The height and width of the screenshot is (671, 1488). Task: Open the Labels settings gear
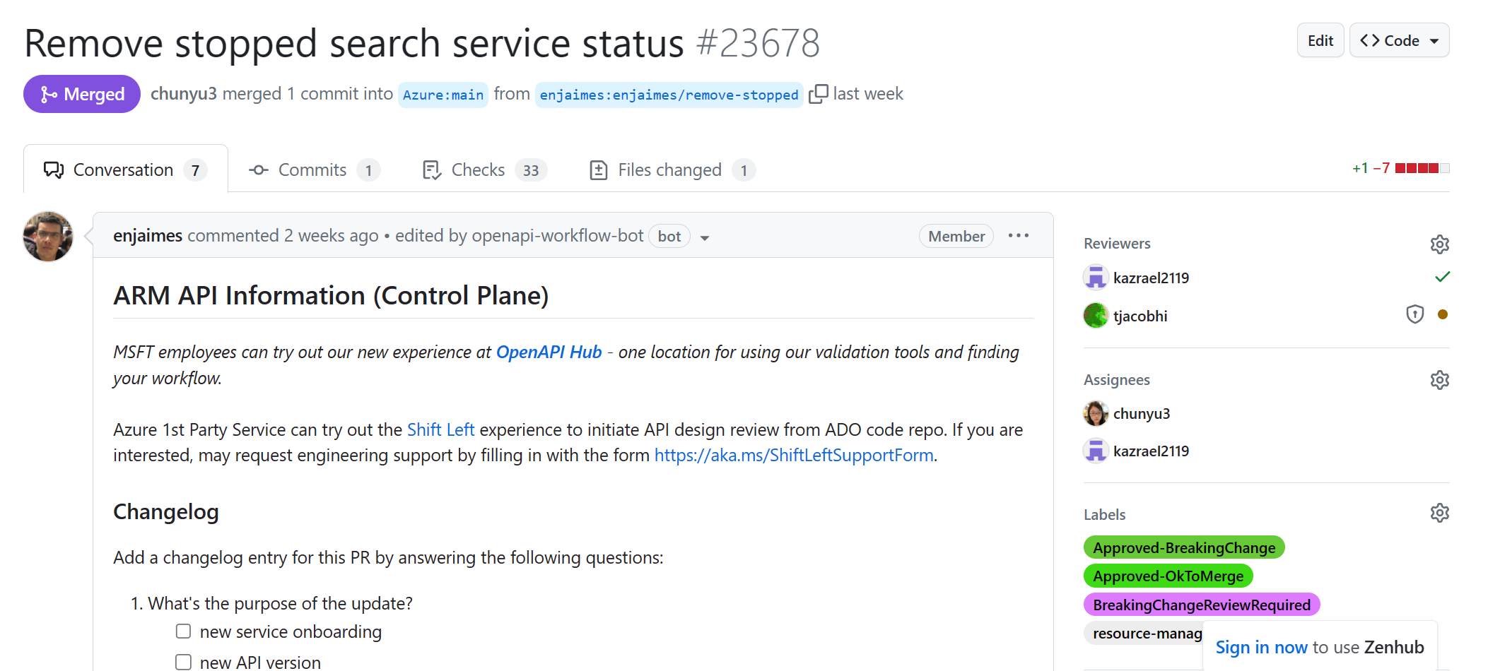(1440, 512)
